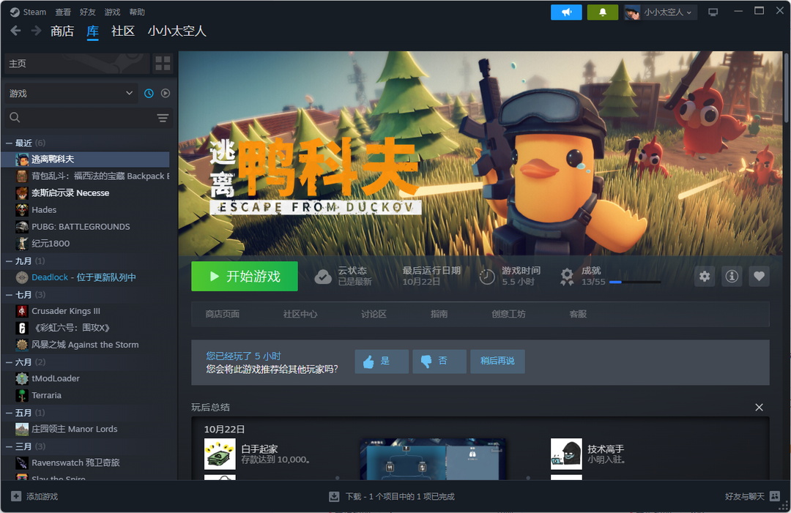Click the 稍后再说 button
The height and width of the screenshot is (513, 791).
pyautogui.click(x=497, y=362)
